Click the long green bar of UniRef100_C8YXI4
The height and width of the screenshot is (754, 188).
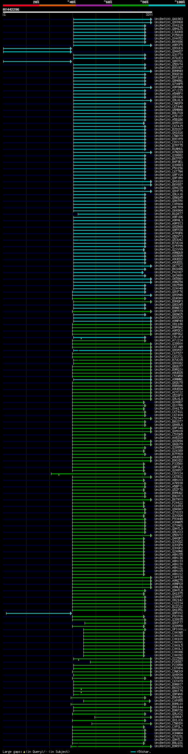(98, 474)
